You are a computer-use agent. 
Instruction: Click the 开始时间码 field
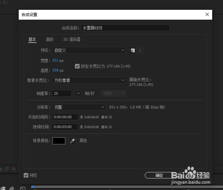(65, 117)
